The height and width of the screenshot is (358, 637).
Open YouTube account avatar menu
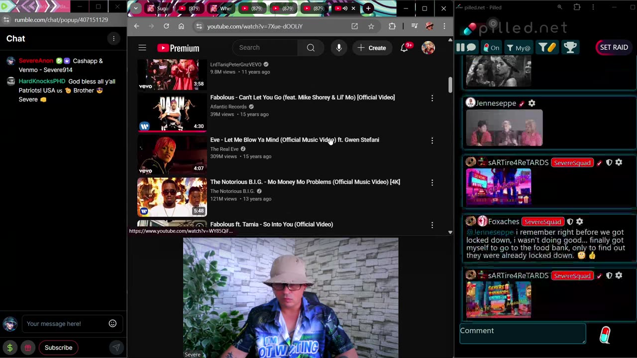(x=428, y=48)
